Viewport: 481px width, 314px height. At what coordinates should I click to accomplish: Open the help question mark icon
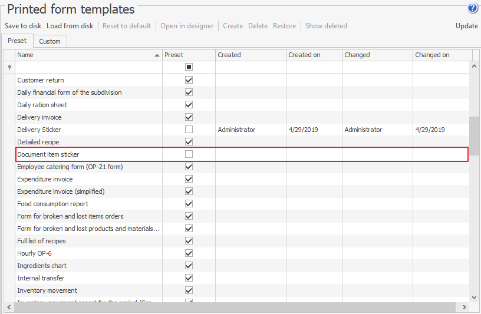click(x=472, y=8)
